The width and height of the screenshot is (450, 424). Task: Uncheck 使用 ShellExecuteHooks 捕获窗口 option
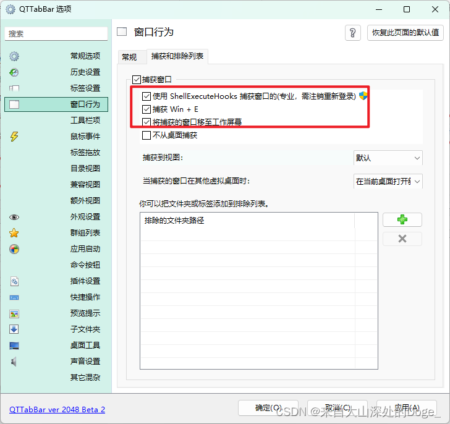146,96
